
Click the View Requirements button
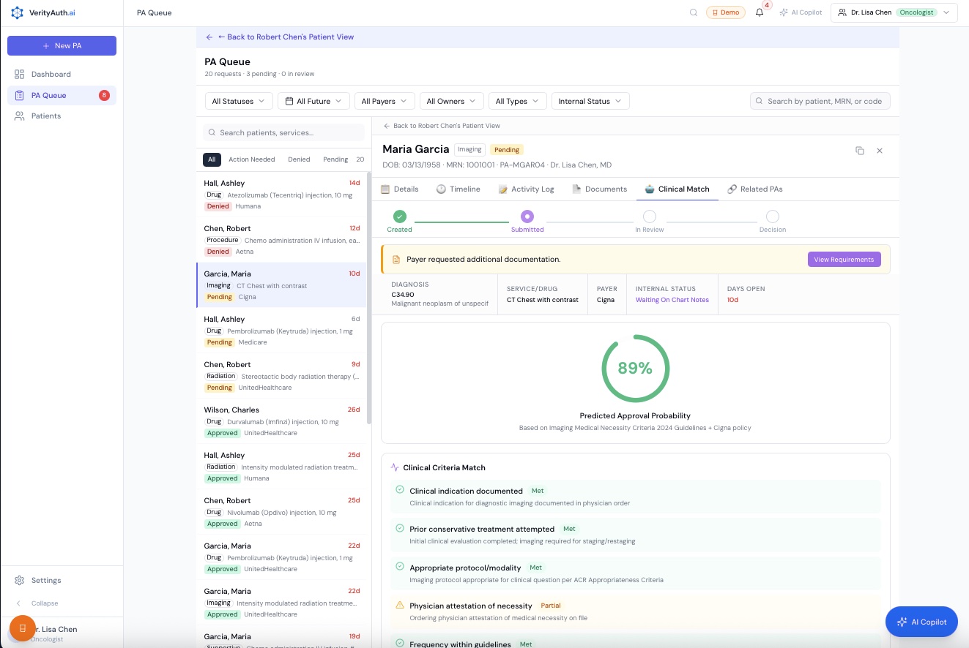pos(844,260)
